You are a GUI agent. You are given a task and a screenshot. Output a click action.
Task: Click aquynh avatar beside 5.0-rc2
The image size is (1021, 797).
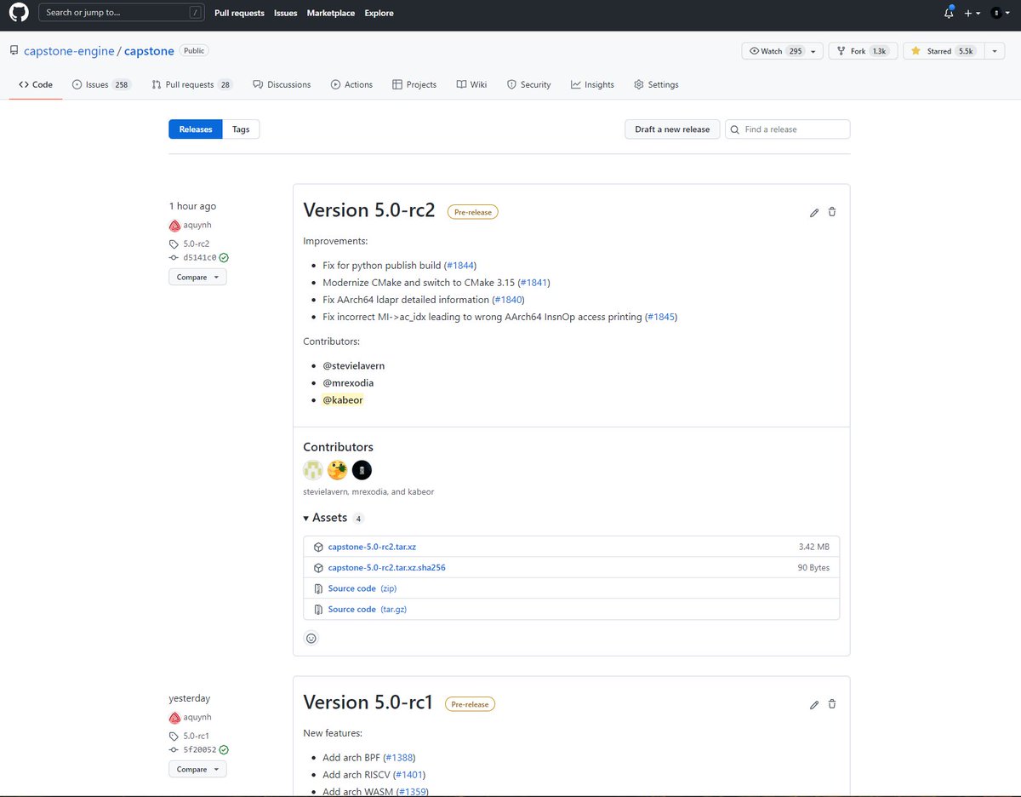(x=174, y=226)
